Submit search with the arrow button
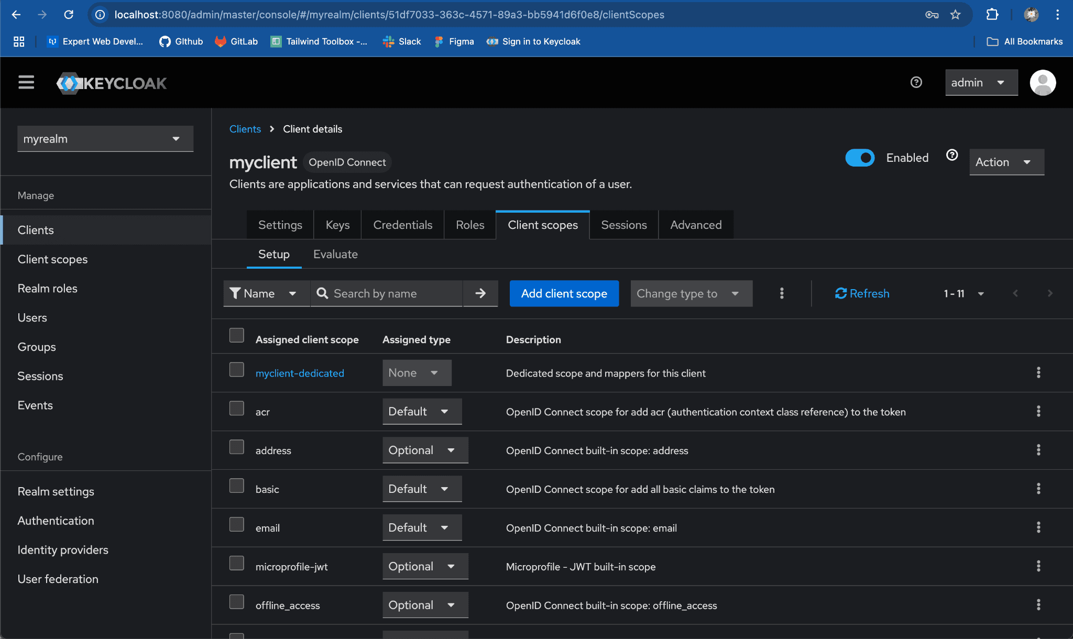Screen dimensions: 1073x639 [480, 293]
